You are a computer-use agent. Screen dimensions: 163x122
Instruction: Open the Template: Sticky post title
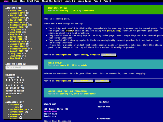tap(58, 8)
